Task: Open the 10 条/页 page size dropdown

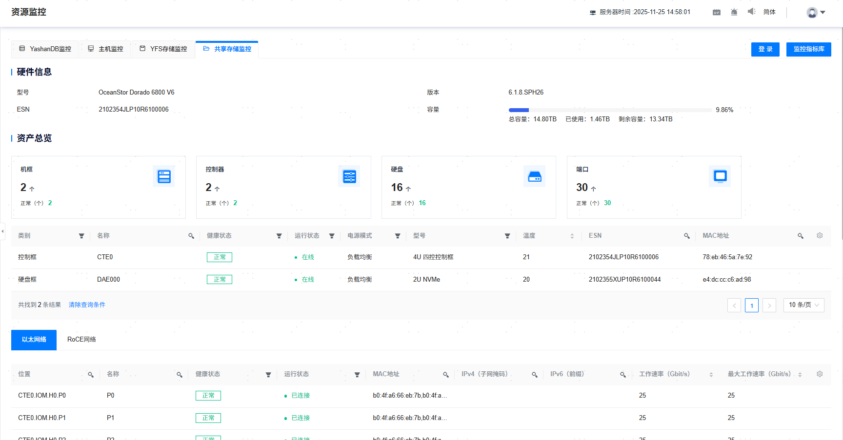Action: [x=803, y=305]
